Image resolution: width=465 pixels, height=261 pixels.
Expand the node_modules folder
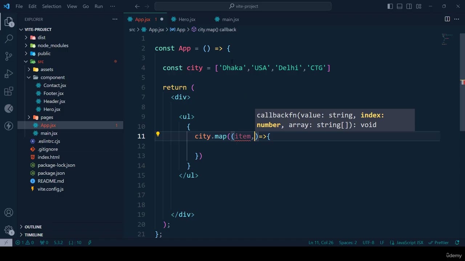pos(26,45)
